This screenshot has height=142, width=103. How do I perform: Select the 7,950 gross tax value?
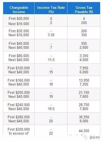point(84,68)
